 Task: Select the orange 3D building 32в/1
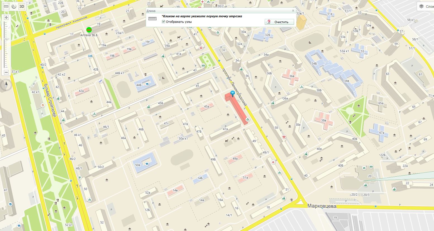point(301,22)
